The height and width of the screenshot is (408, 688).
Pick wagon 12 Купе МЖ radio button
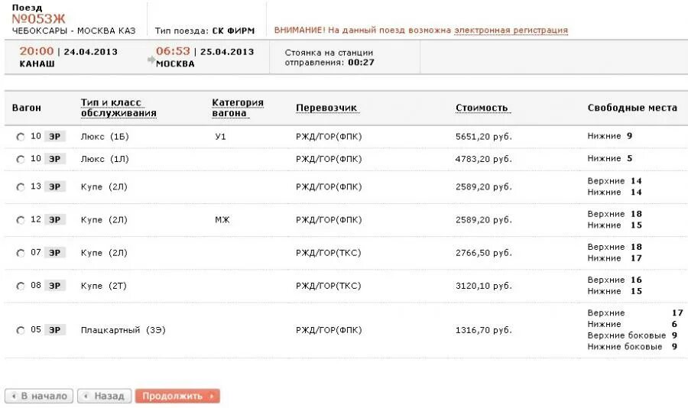tap(20, 220)
